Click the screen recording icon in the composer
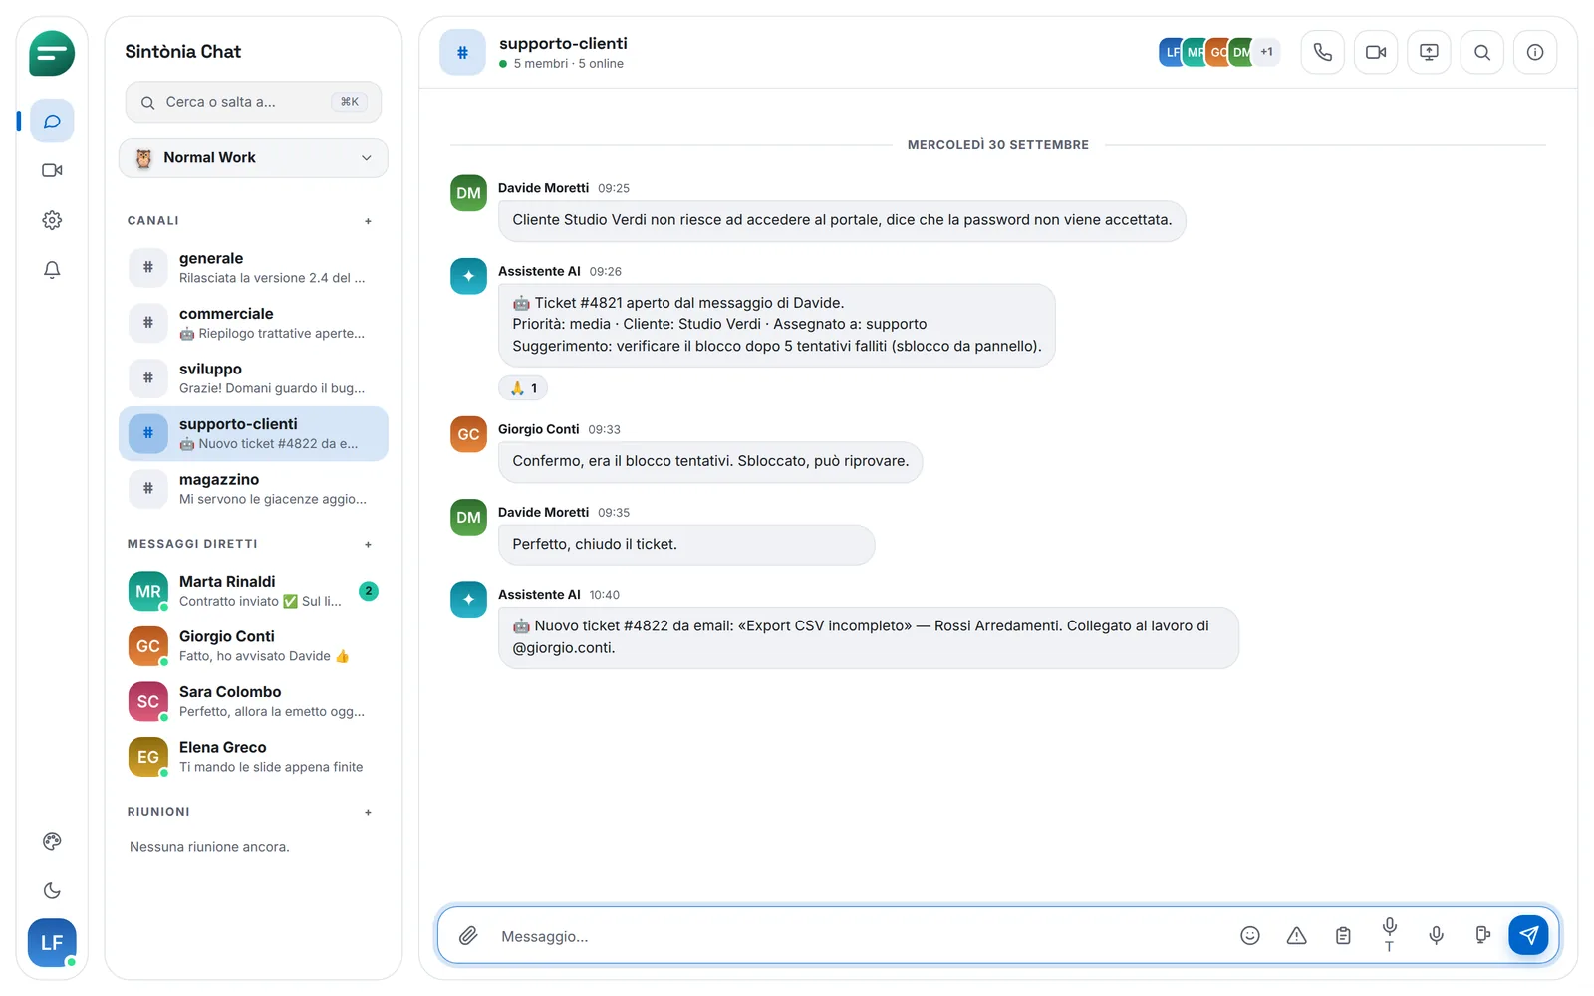This screenshot has height=996, width=1594. click(1483, 936)
